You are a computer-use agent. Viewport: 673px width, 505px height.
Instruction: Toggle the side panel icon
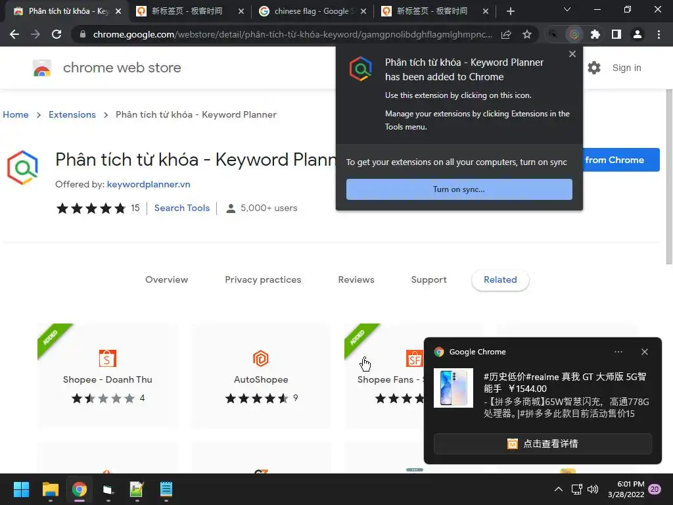coord(616,34)
